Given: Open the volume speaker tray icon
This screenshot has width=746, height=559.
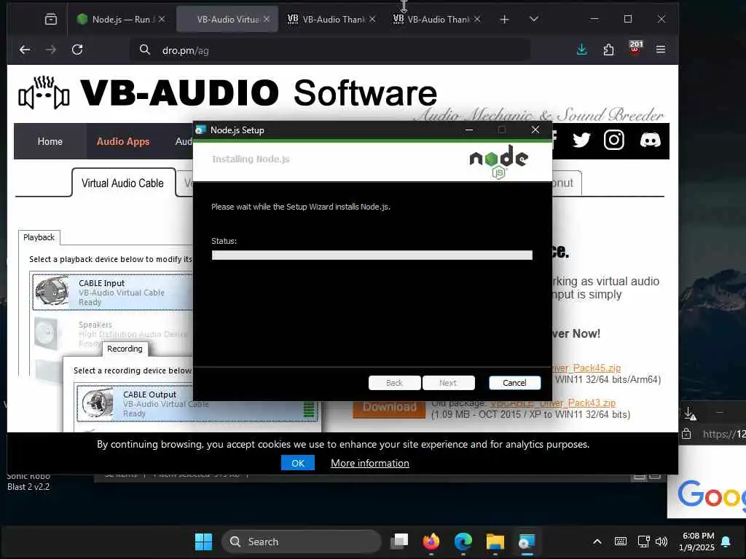Looking at the screenshot, I should click(x=661, y=542).
